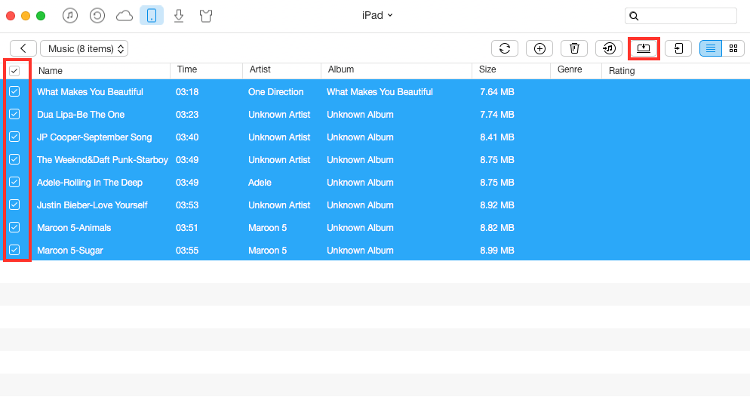
Task: Select song Maroon 5-Sugar
Action: click(x=70, y=250)
